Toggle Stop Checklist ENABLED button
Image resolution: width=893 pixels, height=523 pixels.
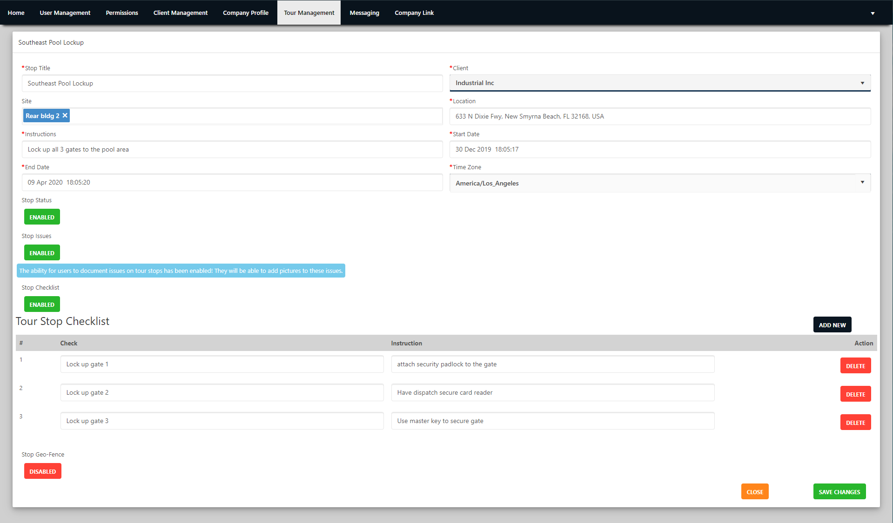tap(42, 305)
